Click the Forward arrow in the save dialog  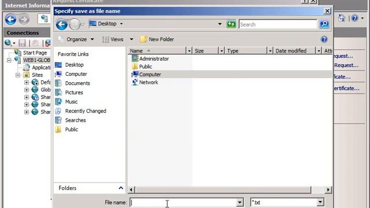pos(75,24)
